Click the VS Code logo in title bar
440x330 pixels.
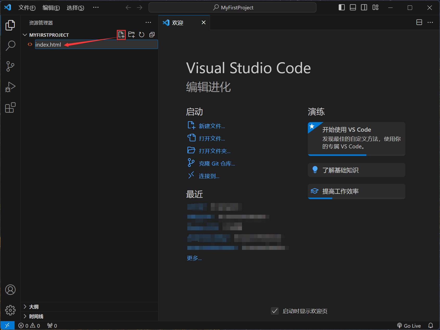[x=8, y=7]
